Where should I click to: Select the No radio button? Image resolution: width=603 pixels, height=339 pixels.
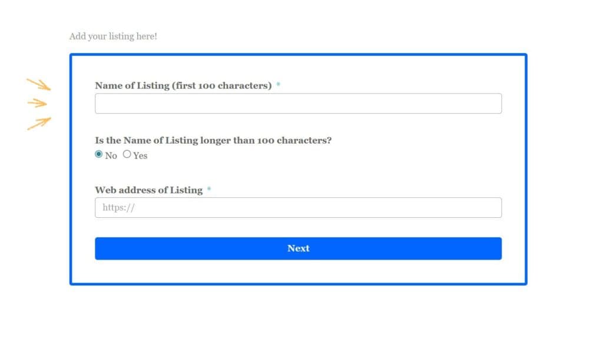[x=99, y=155]
